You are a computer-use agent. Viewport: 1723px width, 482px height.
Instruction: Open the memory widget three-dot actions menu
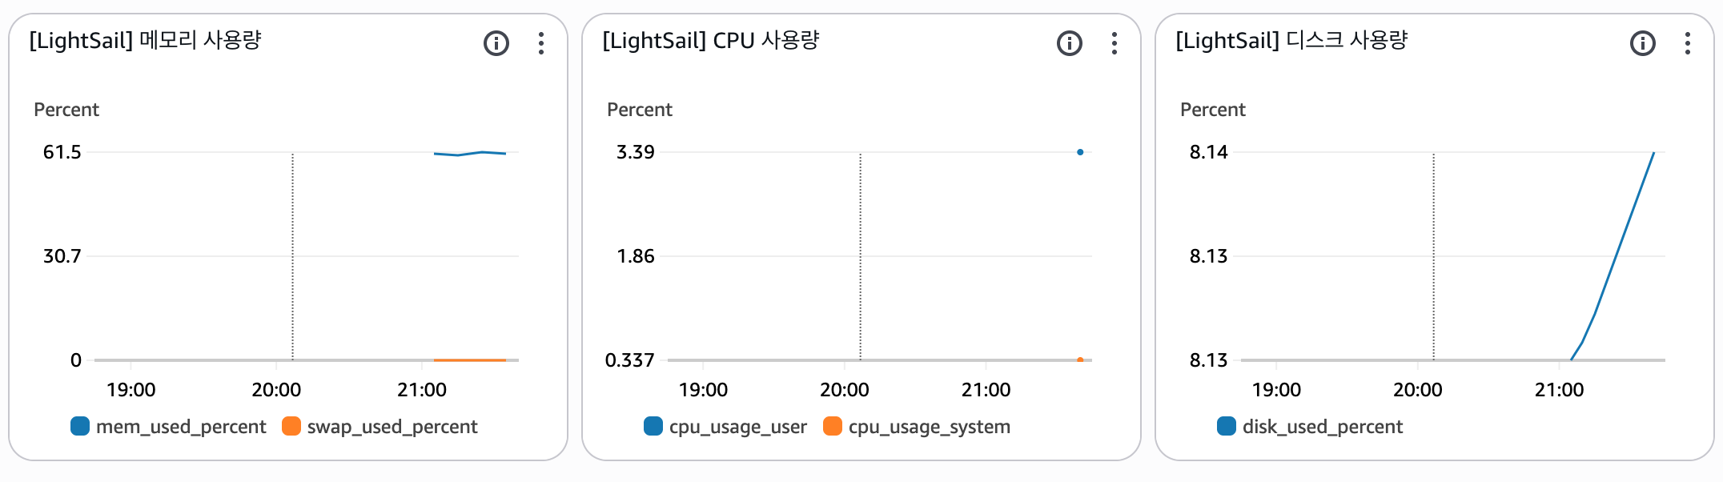[541, 43]
